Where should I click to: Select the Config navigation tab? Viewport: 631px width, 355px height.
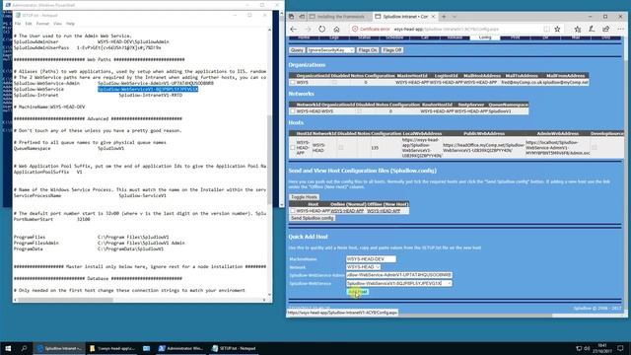click(x=485, y=37)
